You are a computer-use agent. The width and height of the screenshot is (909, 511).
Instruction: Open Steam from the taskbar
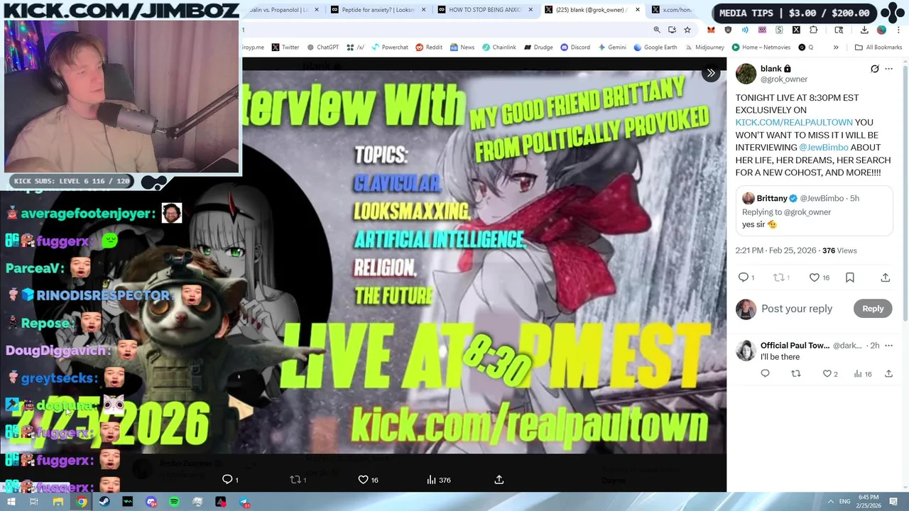104,502
